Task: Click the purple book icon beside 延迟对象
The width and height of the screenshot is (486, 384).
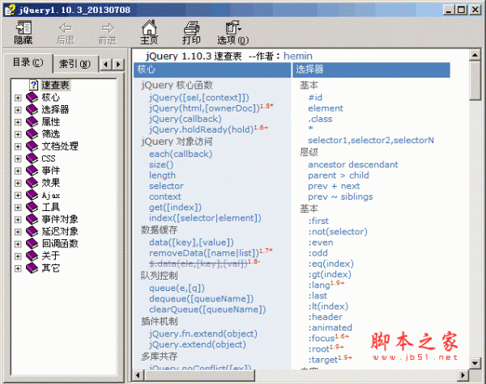Action: (32, 231)
